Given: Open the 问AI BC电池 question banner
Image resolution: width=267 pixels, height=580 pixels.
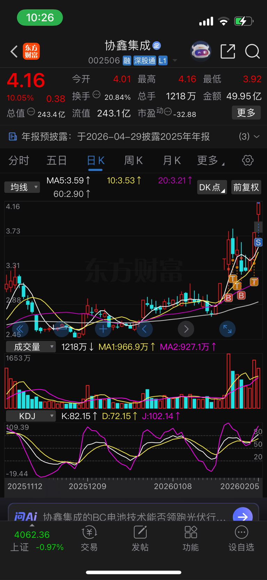Looking at the screenshot, I should 133,513.
